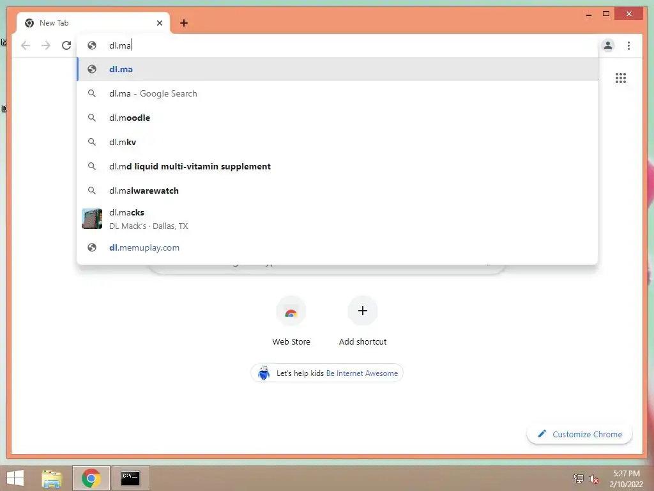Open the Command Prompt taskbar icon

click(x=130, y=478)
